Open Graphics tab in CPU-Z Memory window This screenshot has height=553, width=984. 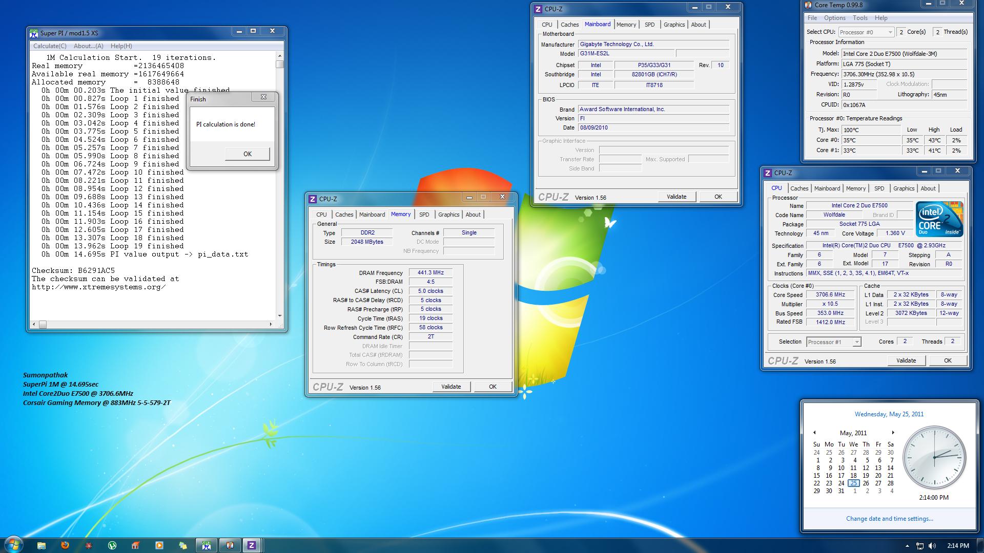click(448, 215)
